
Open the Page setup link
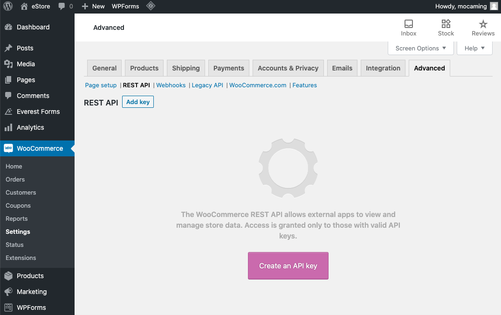(101, 85)
